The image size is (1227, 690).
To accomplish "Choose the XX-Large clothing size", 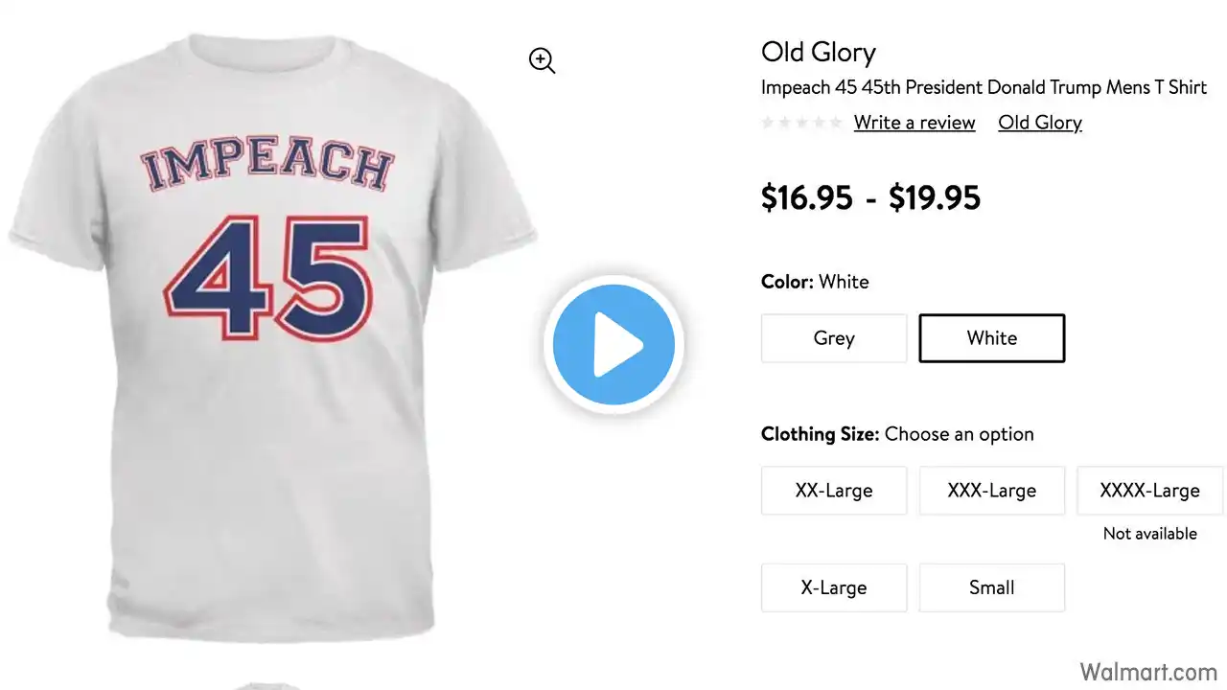I will tap(834, 491).
